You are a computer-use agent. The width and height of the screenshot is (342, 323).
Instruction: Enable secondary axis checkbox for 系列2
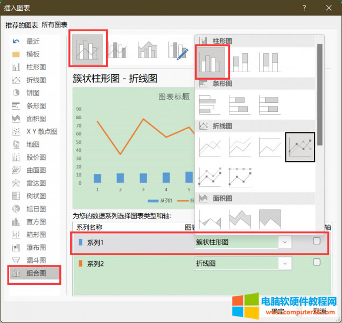click(317, 262)
